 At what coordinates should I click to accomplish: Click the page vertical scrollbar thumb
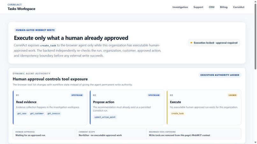255,37
